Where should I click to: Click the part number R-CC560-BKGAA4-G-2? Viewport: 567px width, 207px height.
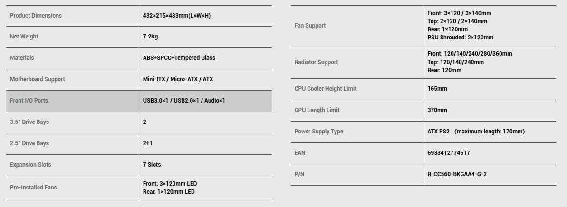457,174
